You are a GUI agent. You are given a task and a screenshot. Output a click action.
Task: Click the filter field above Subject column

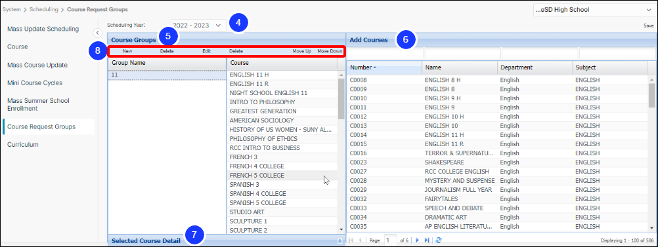coord(617,54)
